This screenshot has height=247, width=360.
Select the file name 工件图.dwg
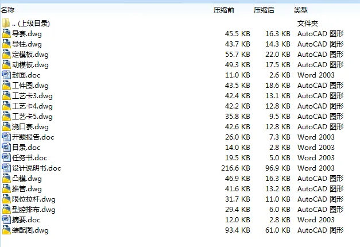pyautogui.click(x=30, y=86)
